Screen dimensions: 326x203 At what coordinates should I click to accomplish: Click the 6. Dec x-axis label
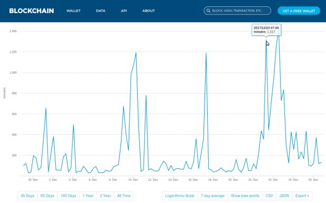(93, 180)
